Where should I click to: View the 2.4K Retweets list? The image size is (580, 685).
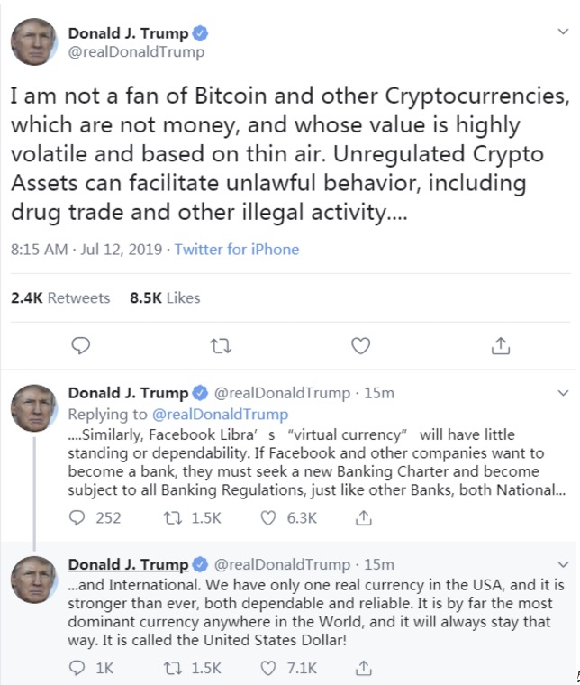click(59, 297)
